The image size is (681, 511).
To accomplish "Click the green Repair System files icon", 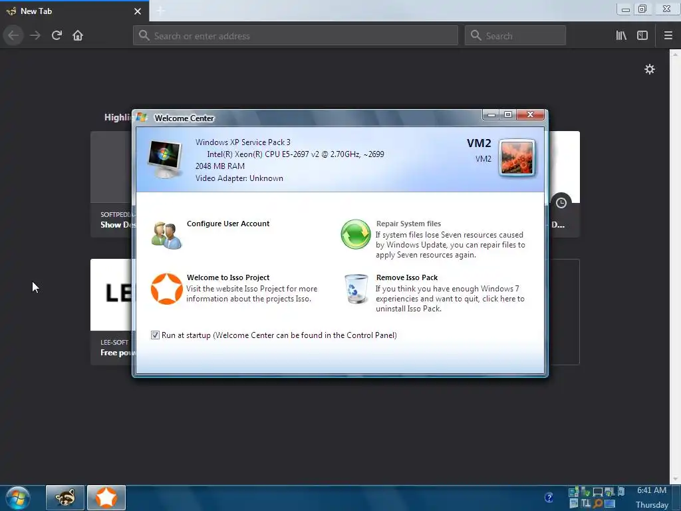I will pos(356,234).
